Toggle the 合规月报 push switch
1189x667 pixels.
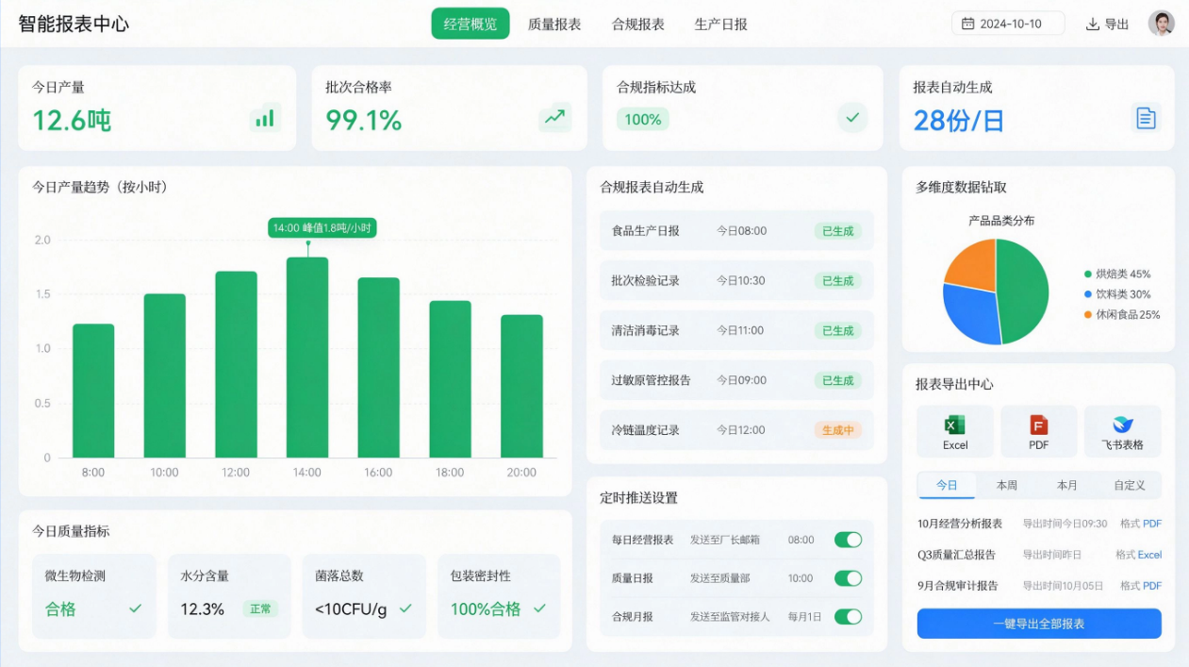(848, 617)
